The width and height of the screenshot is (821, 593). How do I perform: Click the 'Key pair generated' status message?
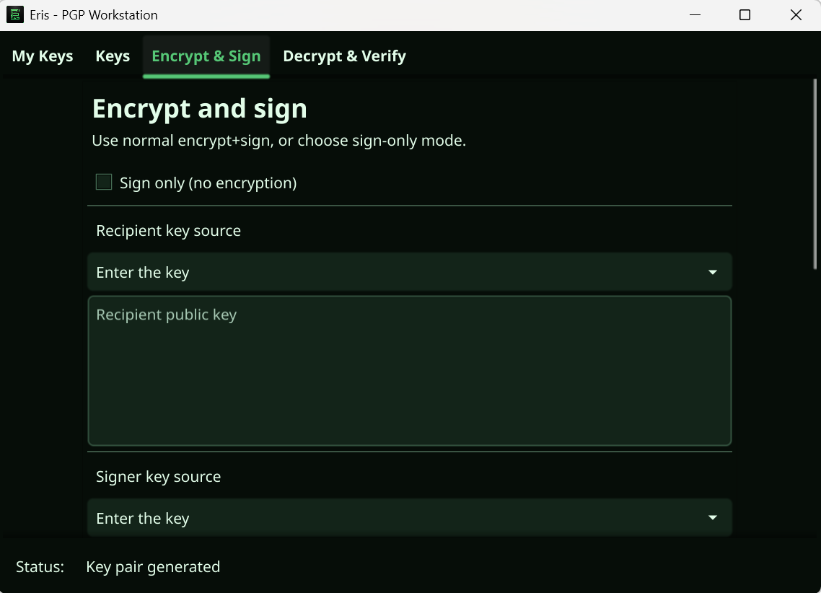tap(153, 567)
